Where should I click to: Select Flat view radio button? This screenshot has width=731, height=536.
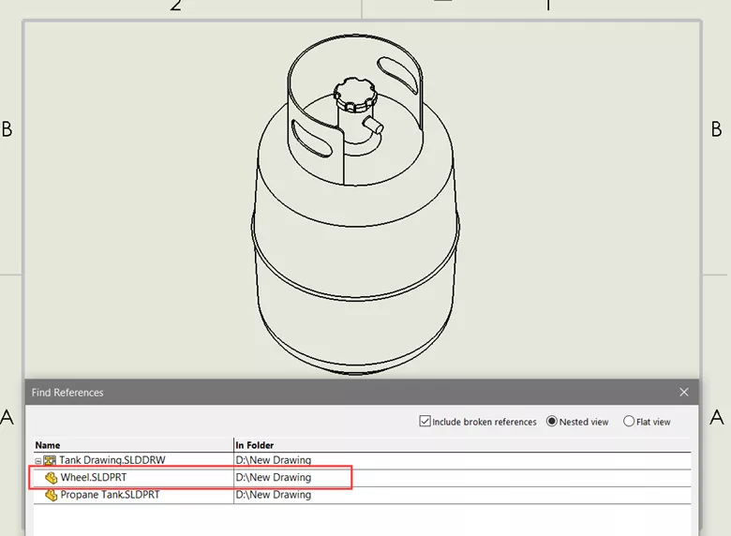point(629,422)
